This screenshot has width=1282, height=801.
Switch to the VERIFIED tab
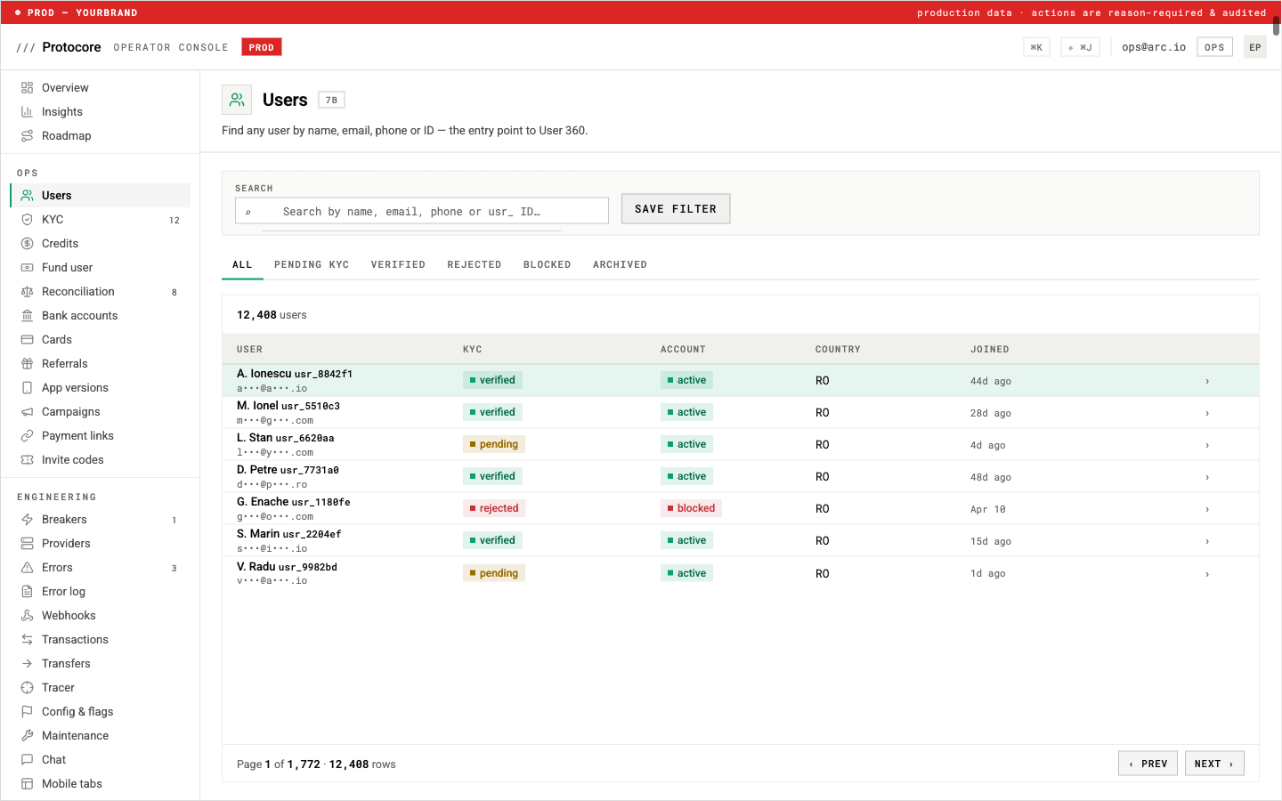coord(398,265)
